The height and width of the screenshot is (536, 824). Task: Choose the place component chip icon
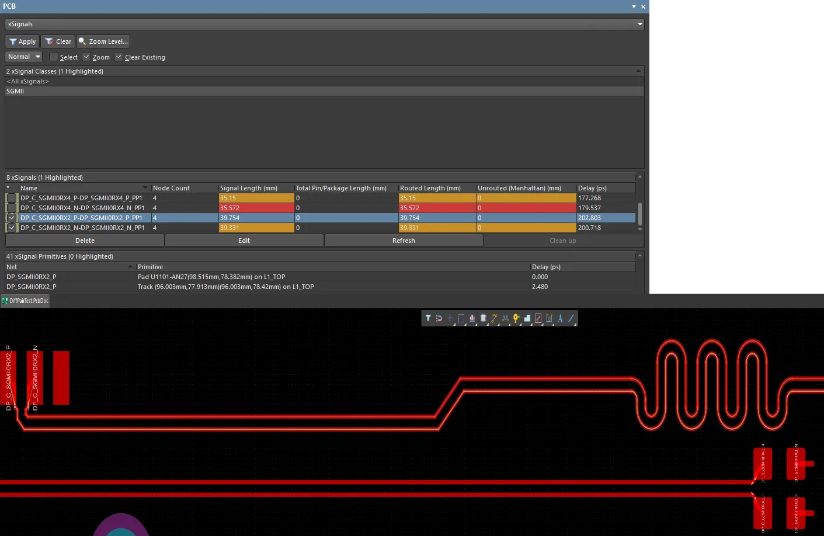(x=484, y=318)
